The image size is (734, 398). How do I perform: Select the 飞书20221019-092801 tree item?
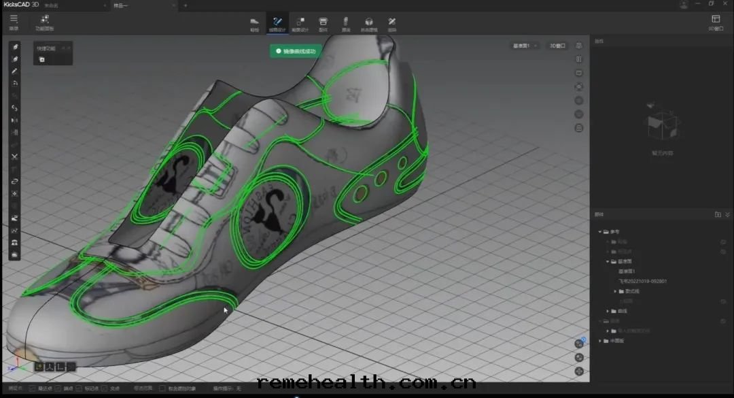click(x=642, y=281)
